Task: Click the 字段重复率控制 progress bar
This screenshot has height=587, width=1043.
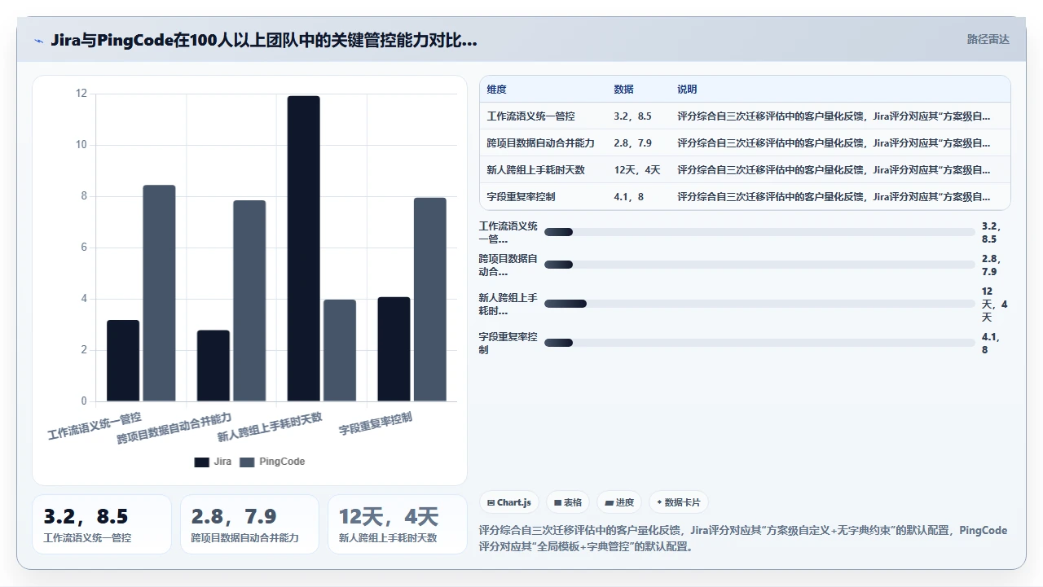Action: 759,343
